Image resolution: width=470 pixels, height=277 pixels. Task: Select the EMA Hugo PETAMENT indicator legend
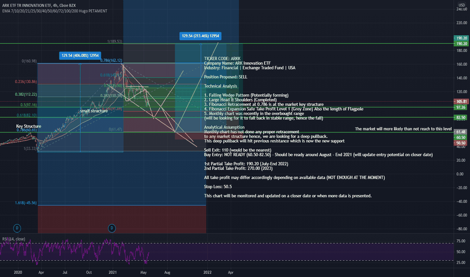click(54, 11)
